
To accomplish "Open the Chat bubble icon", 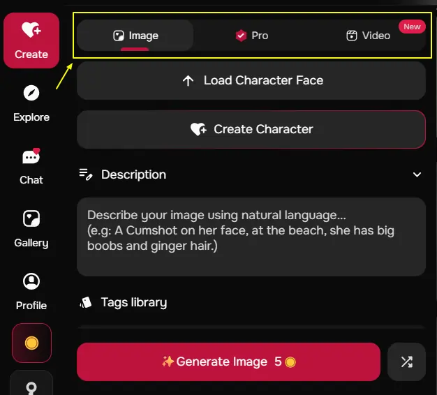I will (x=31, y=156).
